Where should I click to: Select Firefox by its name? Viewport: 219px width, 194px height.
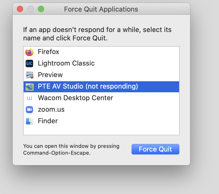click(x=49, y=52)
